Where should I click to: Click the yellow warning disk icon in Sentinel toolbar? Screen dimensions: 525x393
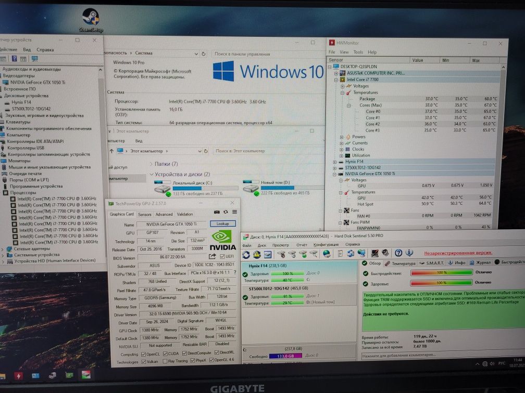point(257,255)
